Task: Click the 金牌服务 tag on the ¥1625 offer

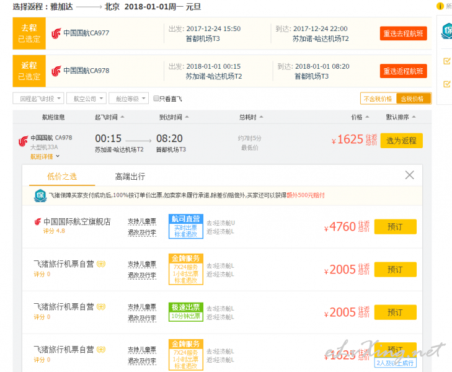Action: point(186,355)
